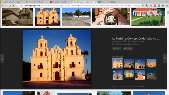The width and height of the screenshot is (169, 95).
Task: Click the Search by image link
Action: click(x=138, y=41)
